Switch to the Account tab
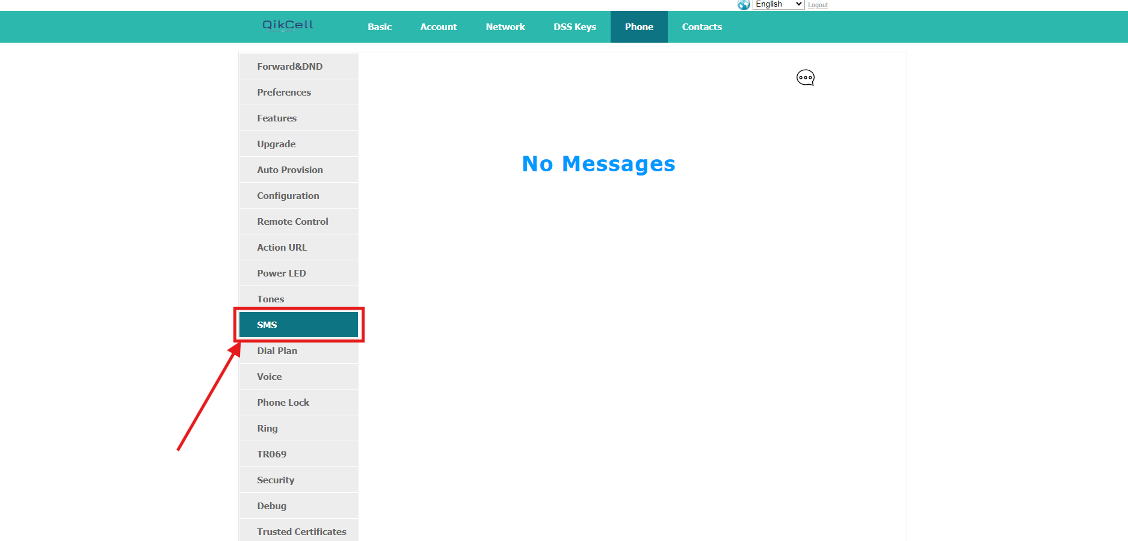Viewport: 1128px width, 541px height. point(439,27)
